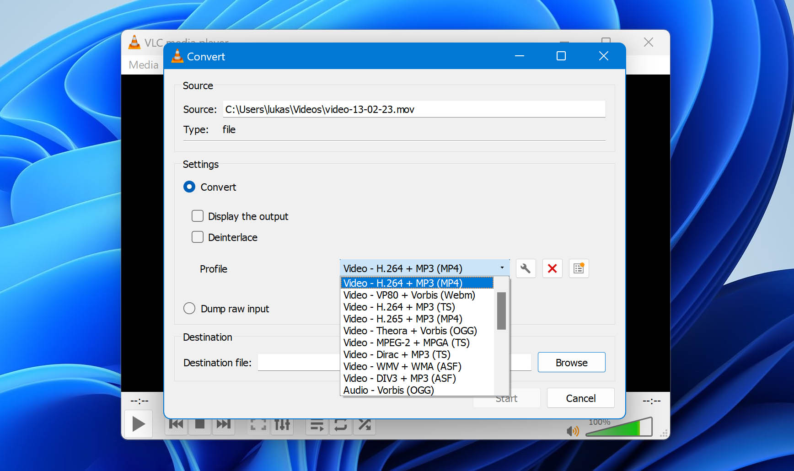The height and width of the screenshot is (471, 794).
Task: Open the edit profile wrench tool
Action: coord(526,268)
